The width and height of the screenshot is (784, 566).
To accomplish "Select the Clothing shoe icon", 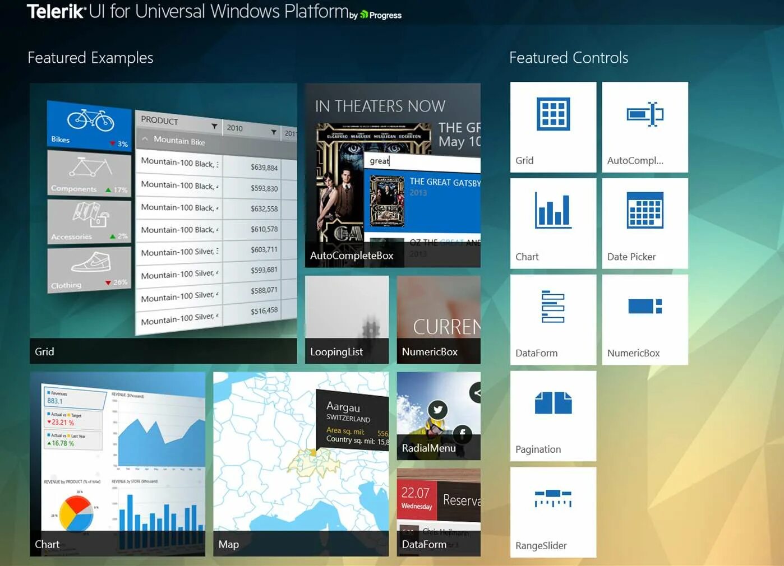I will point(90,262).
